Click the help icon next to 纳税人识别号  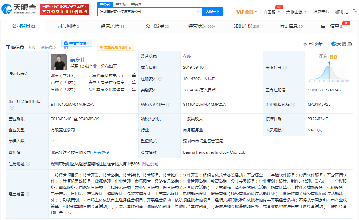point(168,105)
